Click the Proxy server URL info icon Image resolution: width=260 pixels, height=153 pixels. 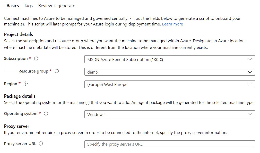41,143
